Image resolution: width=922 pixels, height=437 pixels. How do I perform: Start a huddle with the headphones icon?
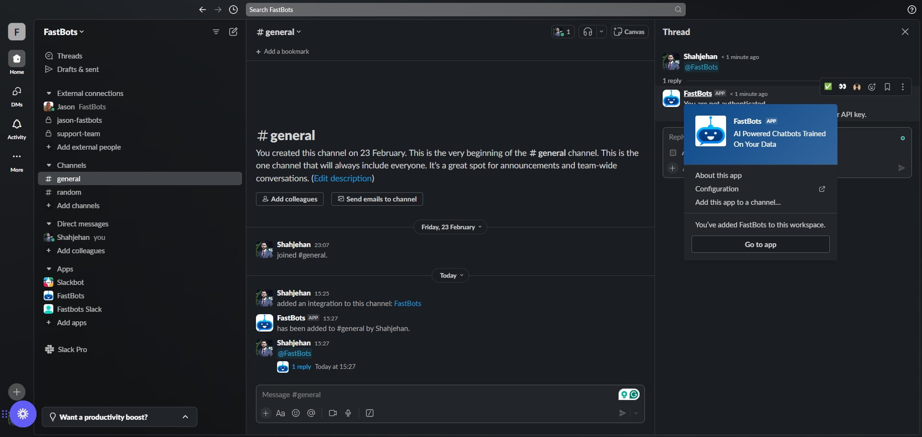588,32
